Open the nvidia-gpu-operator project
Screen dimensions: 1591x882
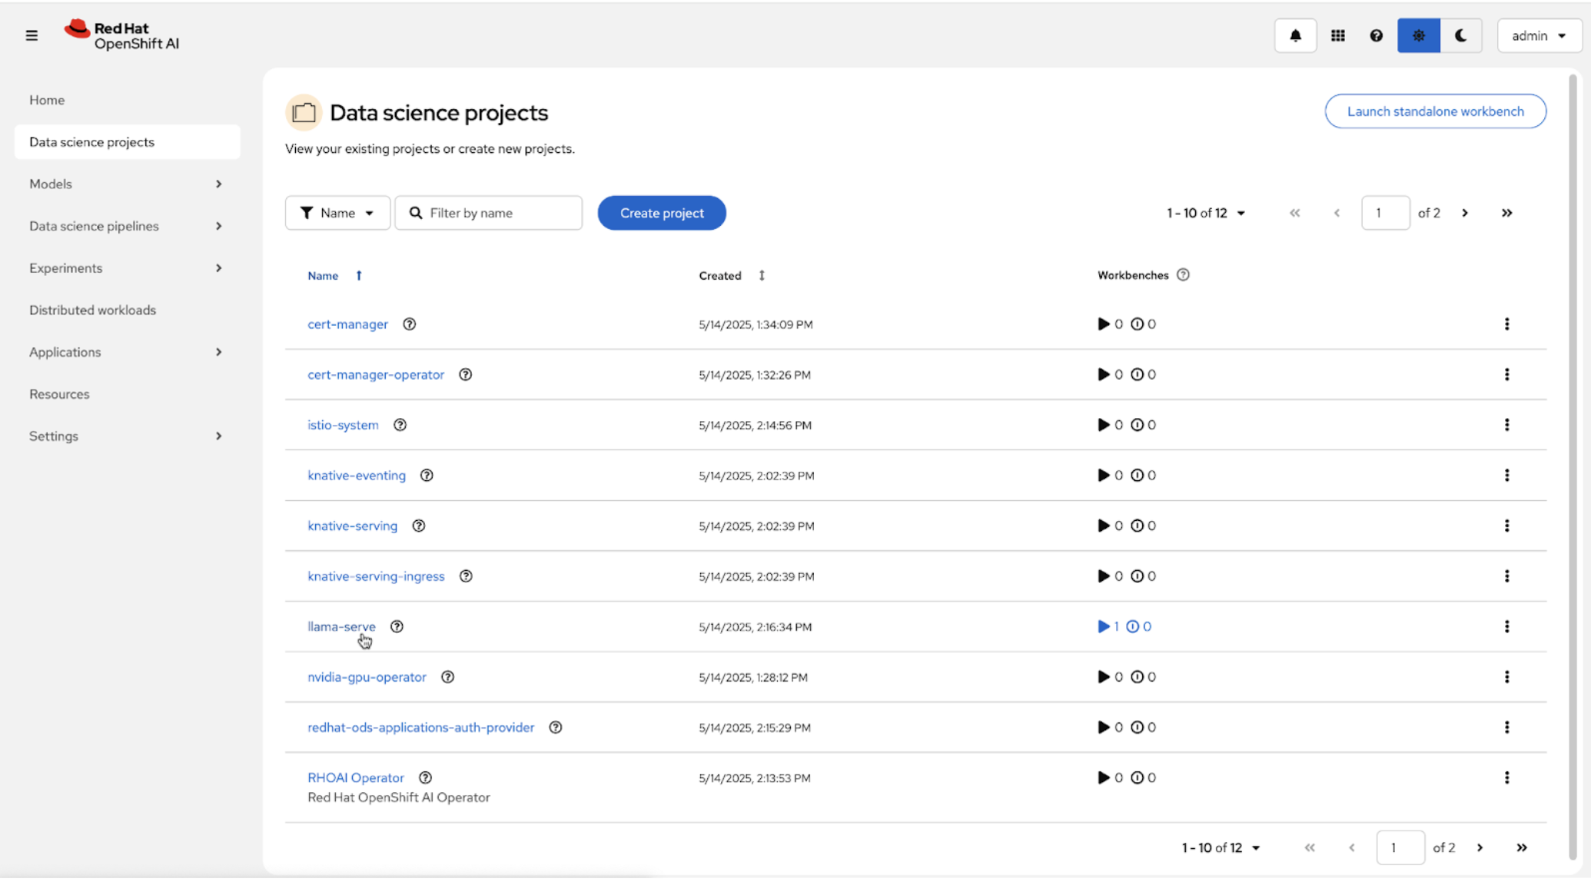(x=367, y=678)
